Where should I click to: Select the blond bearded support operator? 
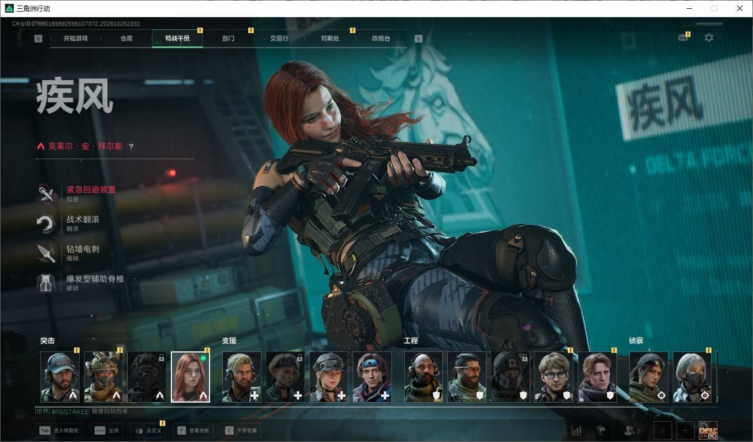[x=242, y=377]
